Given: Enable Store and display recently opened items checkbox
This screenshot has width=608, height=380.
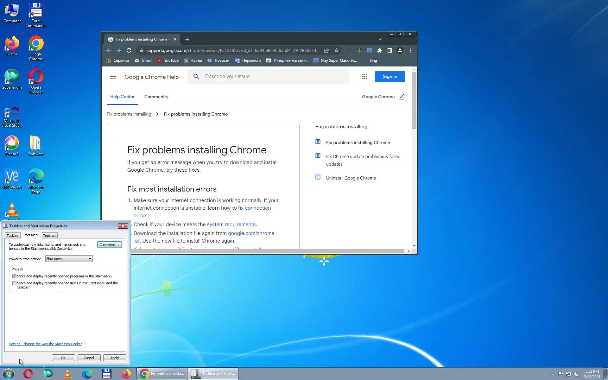Looking at the screenshot, I should 14,283.
